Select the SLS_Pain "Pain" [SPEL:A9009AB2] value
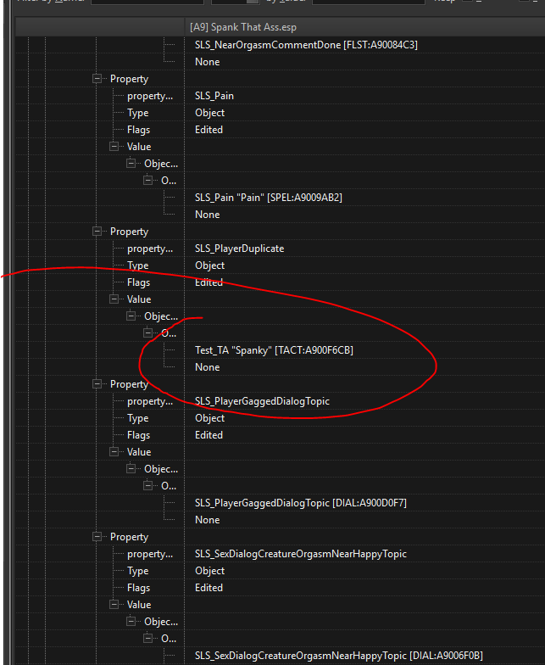The image size is (545, 665). (268, 197)
